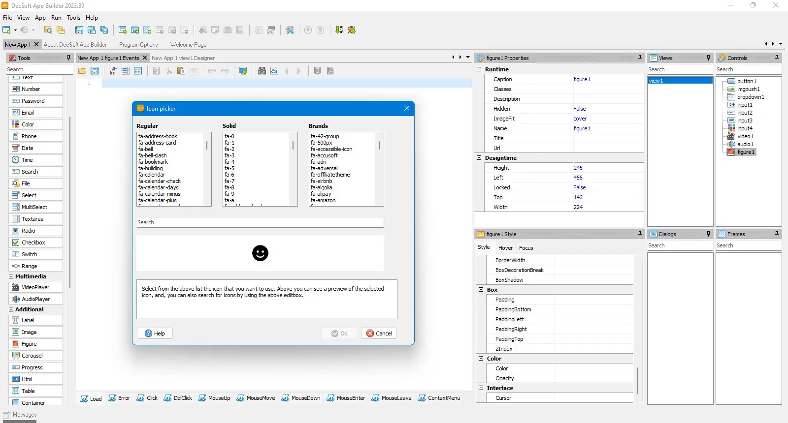Screen dimensions: 788x423
Task: Select fa-airbnb in the Brands list
Action: (x=321, y=181)
